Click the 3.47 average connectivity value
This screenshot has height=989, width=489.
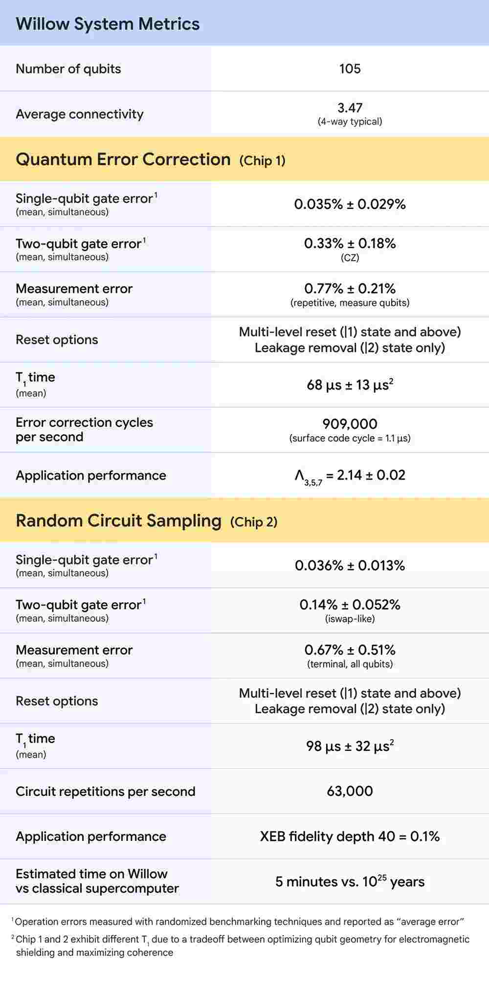[350, 108]
